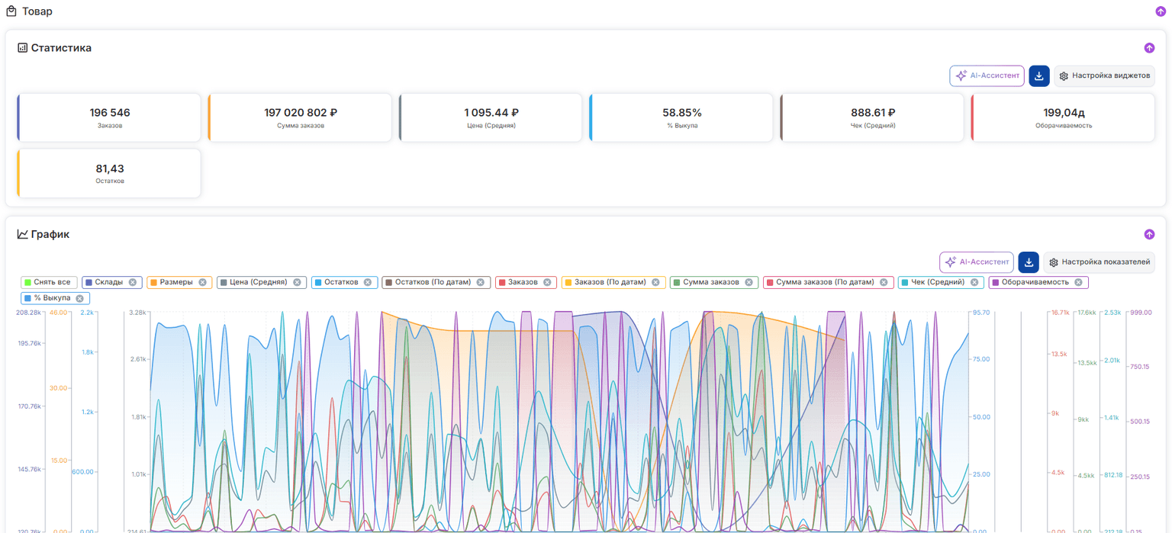Toggle Сумма заказов legend chip

(714, 282)
